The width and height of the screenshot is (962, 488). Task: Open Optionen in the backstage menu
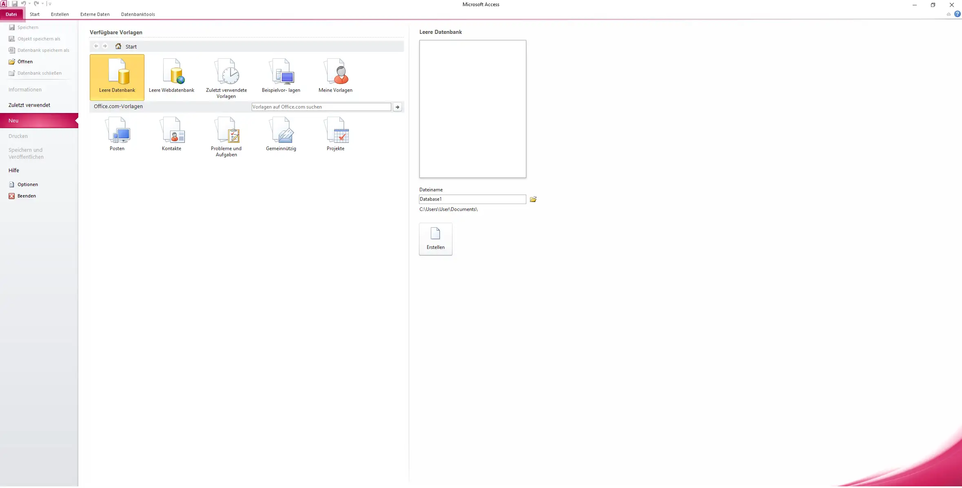pos(27,184)
